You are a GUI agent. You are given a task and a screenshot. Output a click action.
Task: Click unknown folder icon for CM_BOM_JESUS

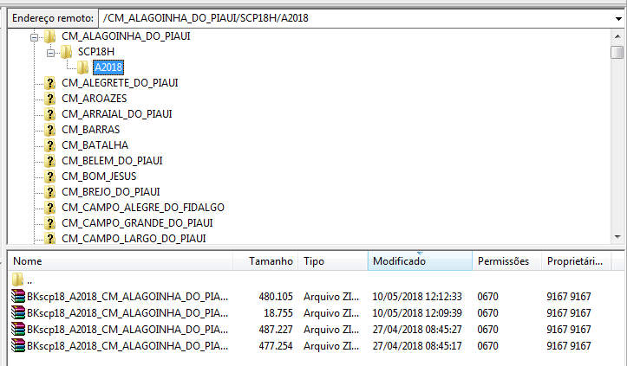click(x=50, y=177)
